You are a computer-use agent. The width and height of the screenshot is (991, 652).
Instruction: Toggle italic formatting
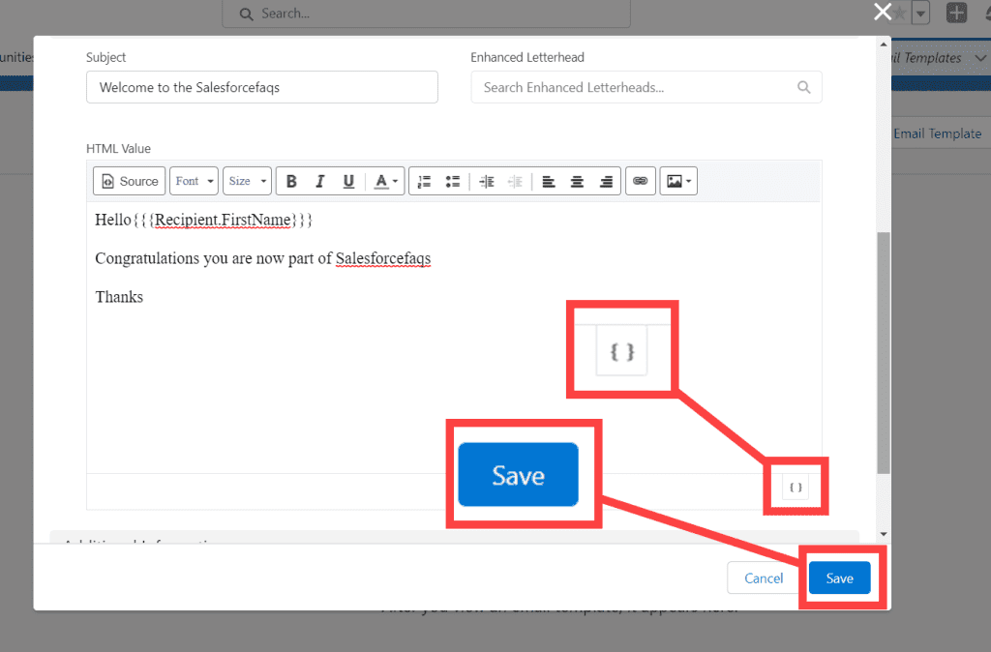tap(319, 181)
